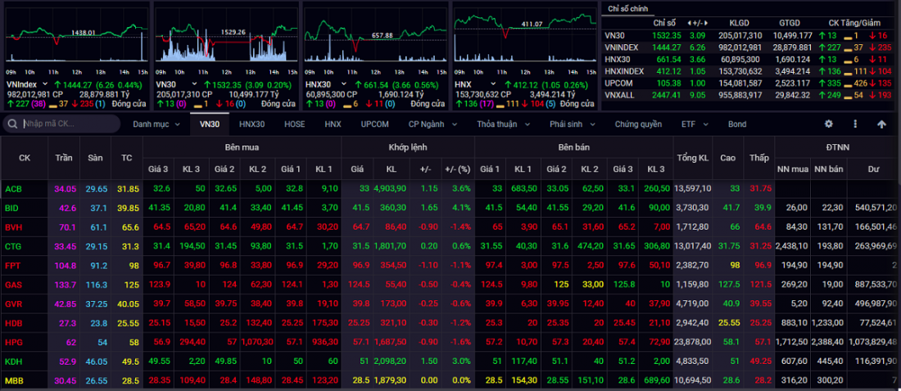Click the up arrow collapse icon
The height and width of the screenshot is (391, 901).
881,124
